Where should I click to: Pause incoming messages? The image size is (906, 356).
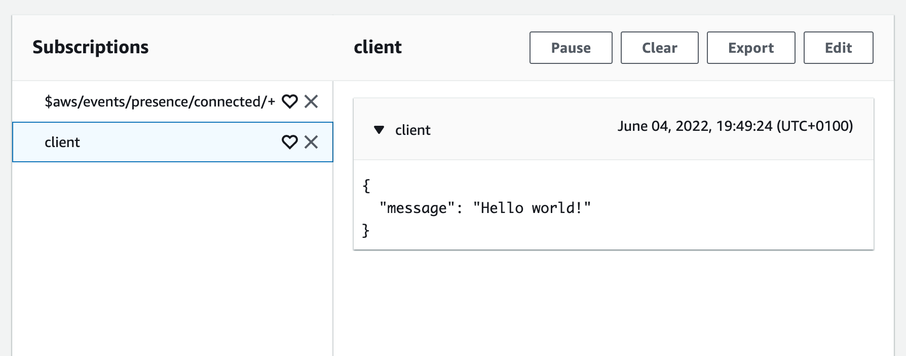(571, 48)
